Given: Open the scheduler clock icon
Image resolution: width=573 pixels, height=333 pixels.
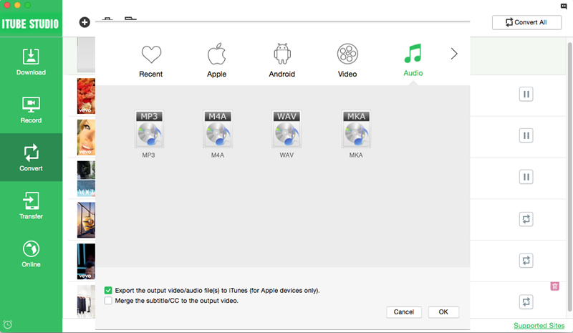Looking at the screenshot, I should (x=8, y=324).
